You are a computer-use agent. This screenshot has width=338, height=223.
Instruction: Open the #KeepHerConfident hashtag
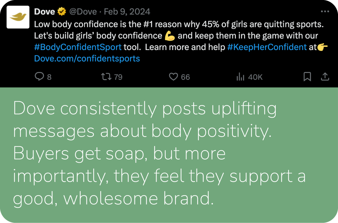[267, 47]
